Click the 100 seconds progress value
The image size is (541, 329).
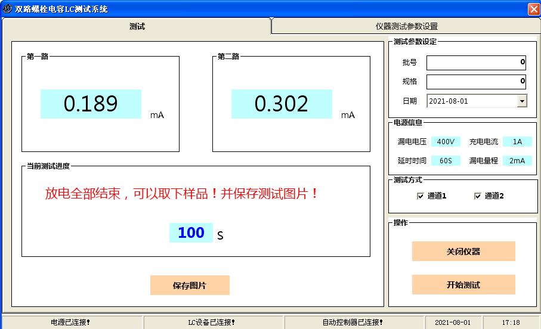191,233
